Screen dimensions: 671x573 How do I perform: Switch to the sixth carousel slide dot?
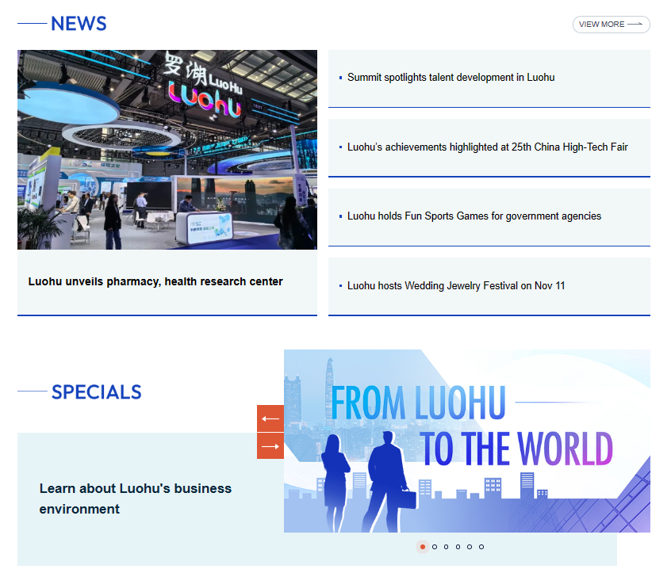click(481, 547)
